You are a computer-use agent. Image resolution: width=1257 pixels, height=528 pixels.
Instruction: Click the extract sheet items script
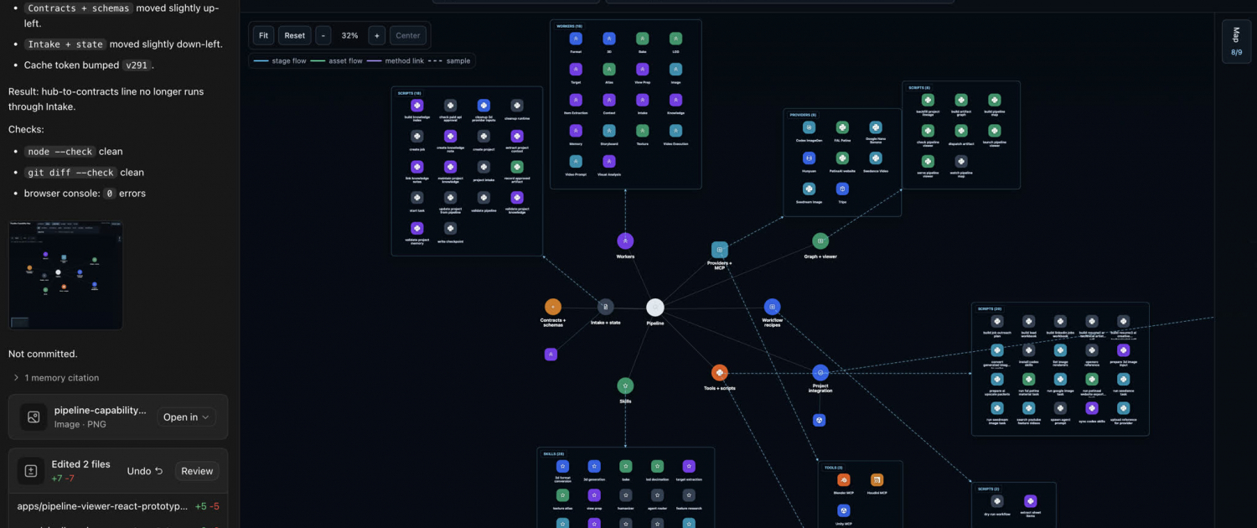point(1030,501)
